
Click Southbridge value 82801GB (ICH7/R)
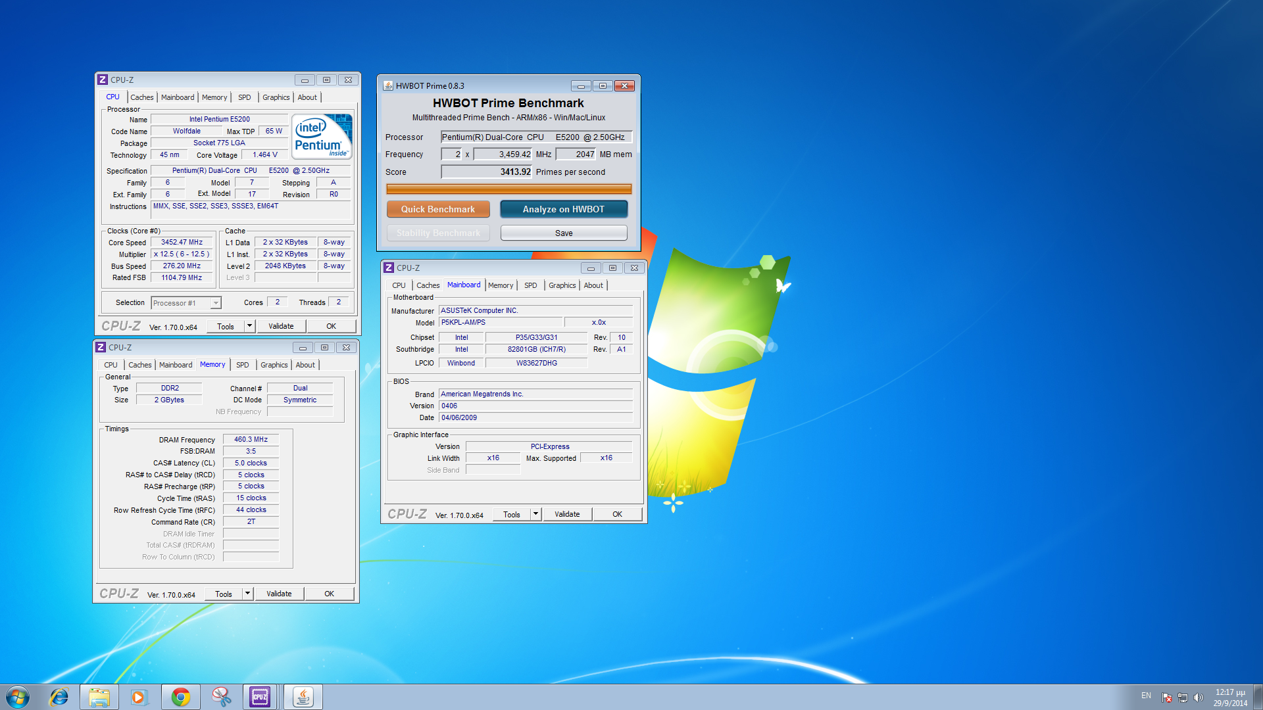536,349
